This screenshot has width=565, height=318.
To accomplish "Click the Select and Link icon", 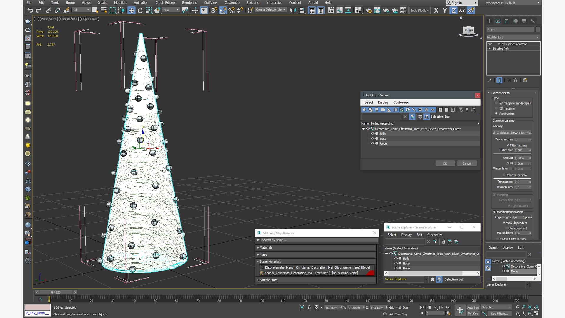I will pos(49,10).
